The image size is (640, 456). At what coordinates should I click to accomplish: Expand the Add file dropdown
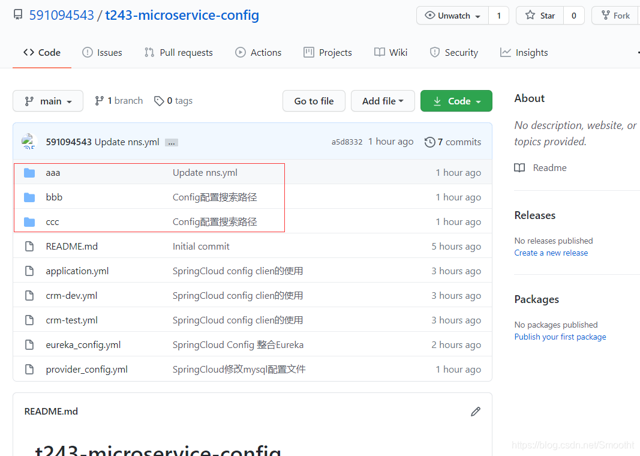(x=383, y=101)
